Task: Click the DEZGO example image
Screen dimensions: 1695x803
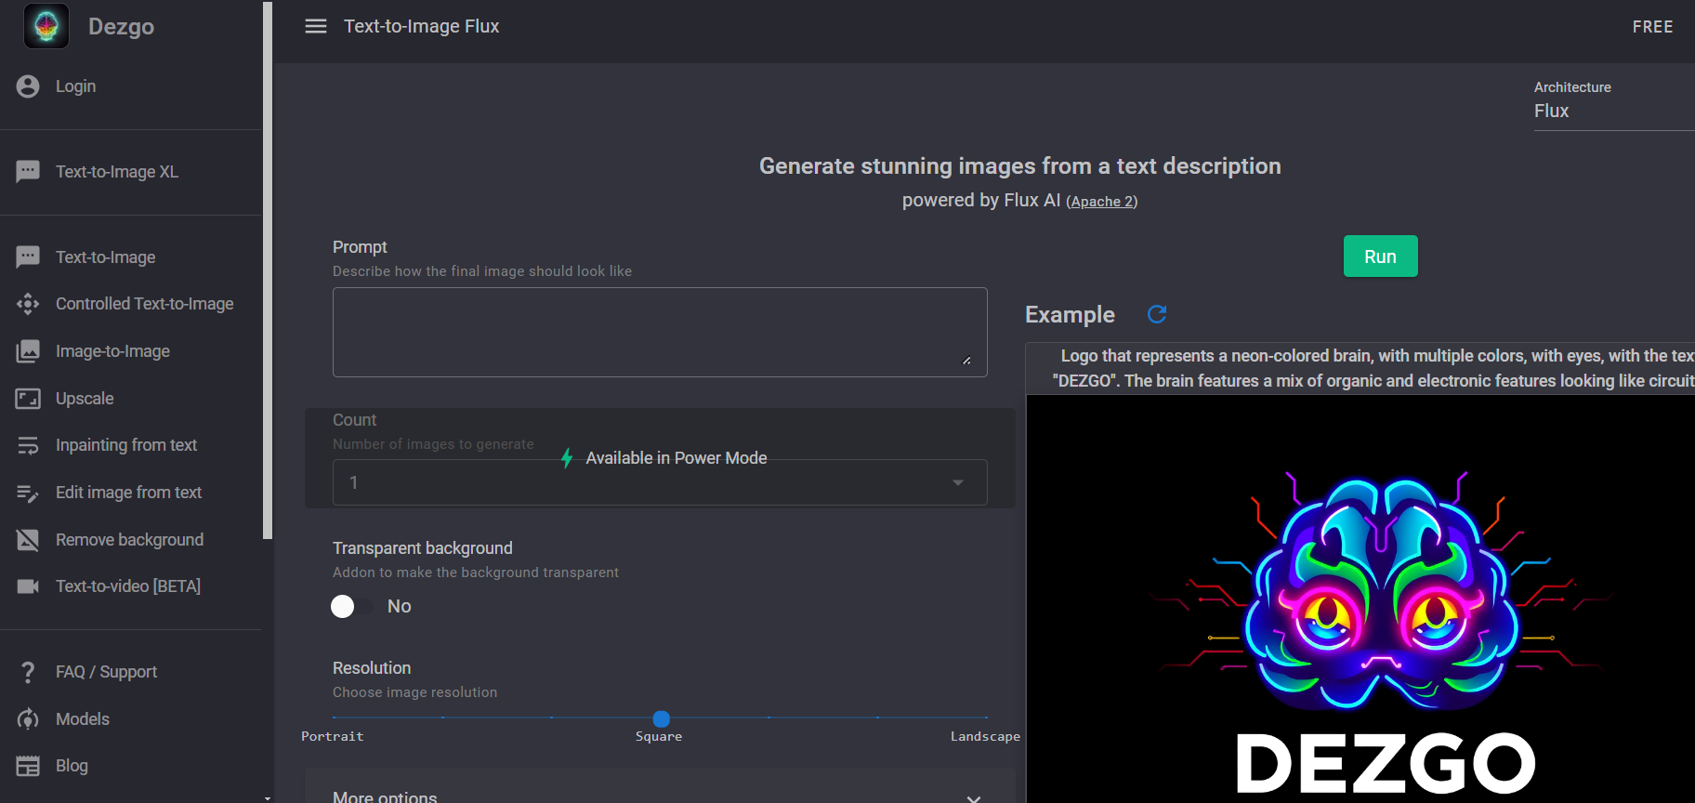Action: tap(1360, 599)
